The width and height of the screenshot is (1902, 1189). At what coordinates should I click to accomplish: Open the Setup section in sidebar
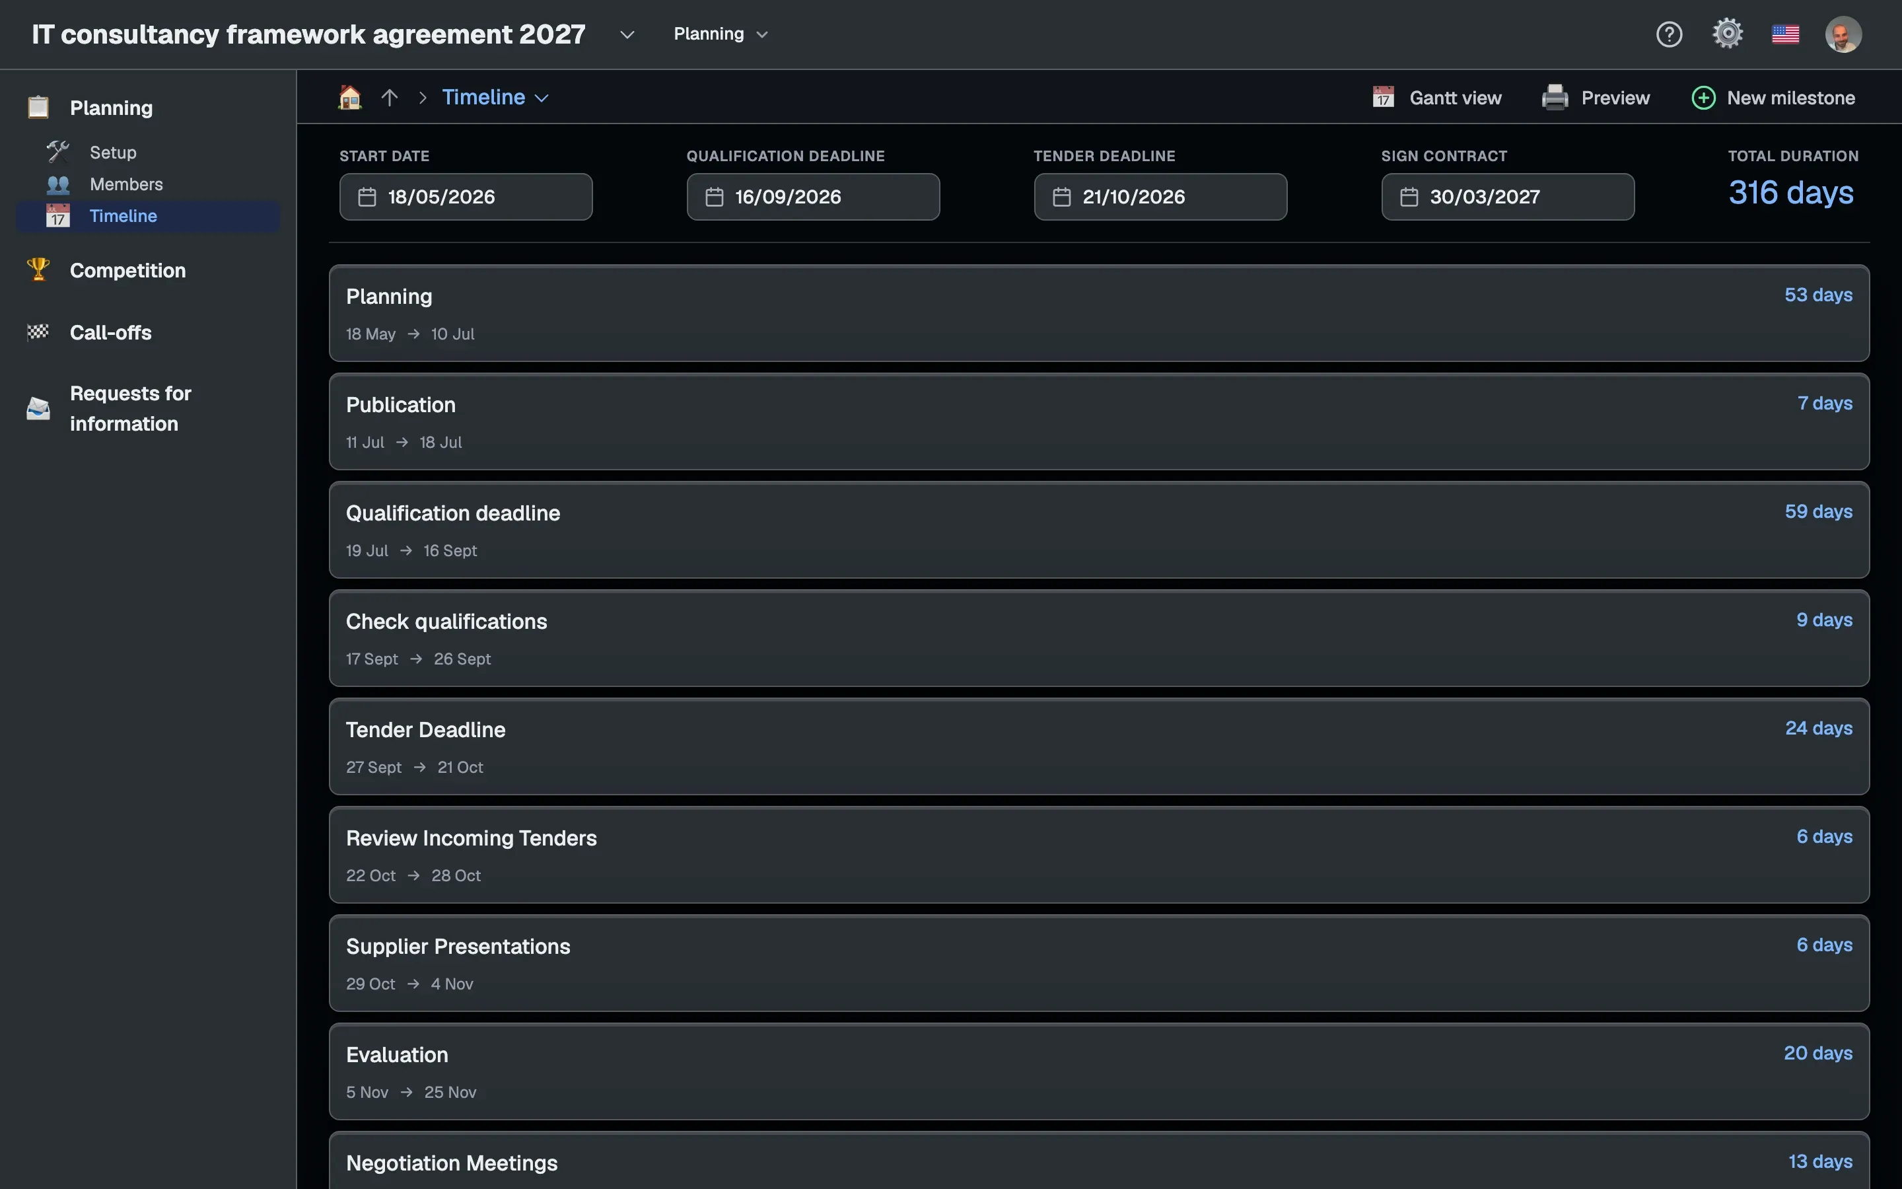tap(113, 152)
